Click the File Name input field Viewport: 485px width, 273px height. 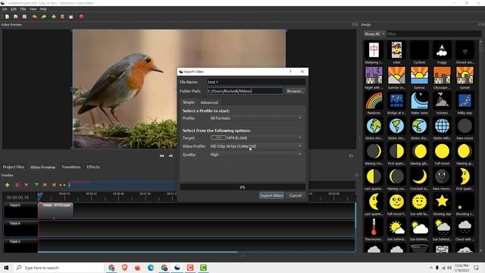[256, 82]
